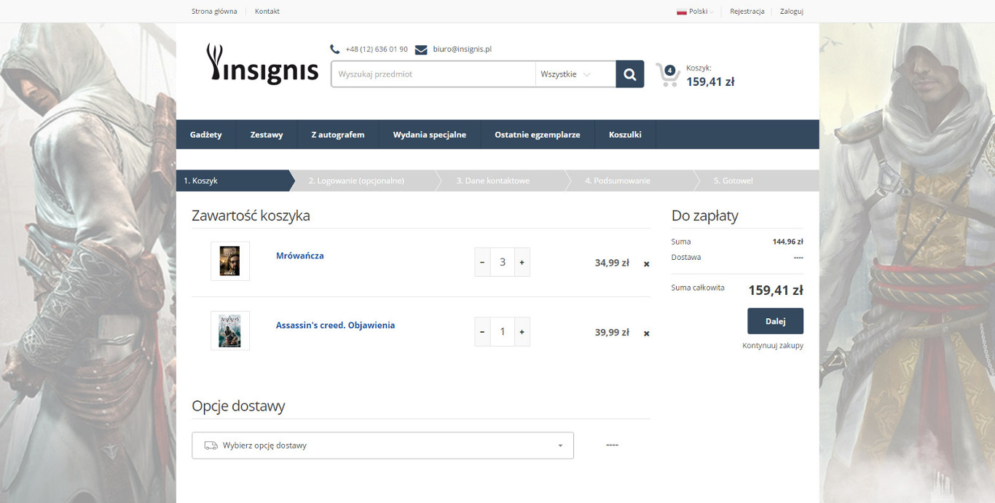The width and height of the screenshot is (995, 503).
Task: Click header cart total 159,41 zł
Action: pos(710,82)
